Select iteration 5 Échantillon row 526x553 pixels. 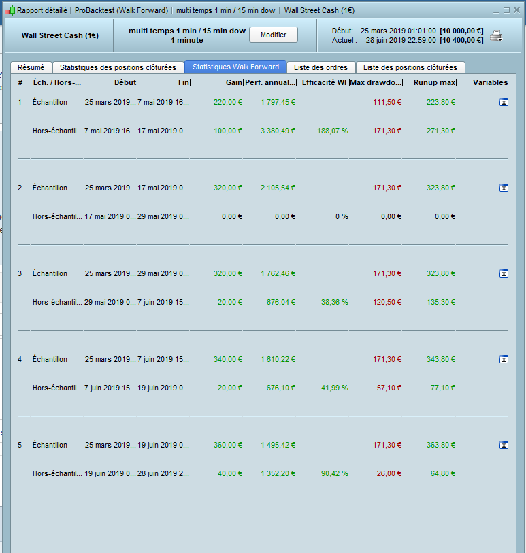(x=263, y=445)
